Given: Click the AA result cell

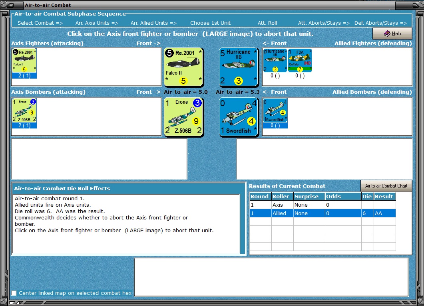Looking at the screenshot, I should click(384, 213).
